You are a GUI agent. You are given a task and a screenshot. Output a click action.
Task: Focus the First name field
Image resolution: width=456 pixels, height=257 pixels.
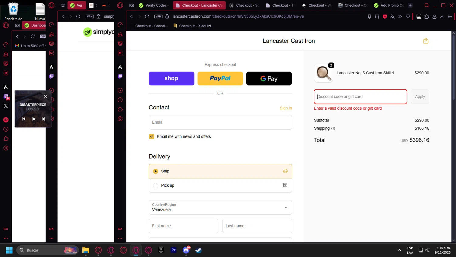(x=183, y=226)
